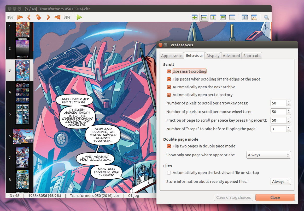Switch to the Behaviour tab
The image size is (304, 211).
tap(194, 55)
